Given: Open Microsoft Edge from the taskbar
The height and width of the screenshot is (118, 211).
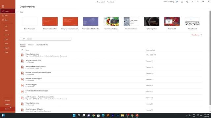Looking at the screenshot, I should pyautogui.click(x=103, y=115).
